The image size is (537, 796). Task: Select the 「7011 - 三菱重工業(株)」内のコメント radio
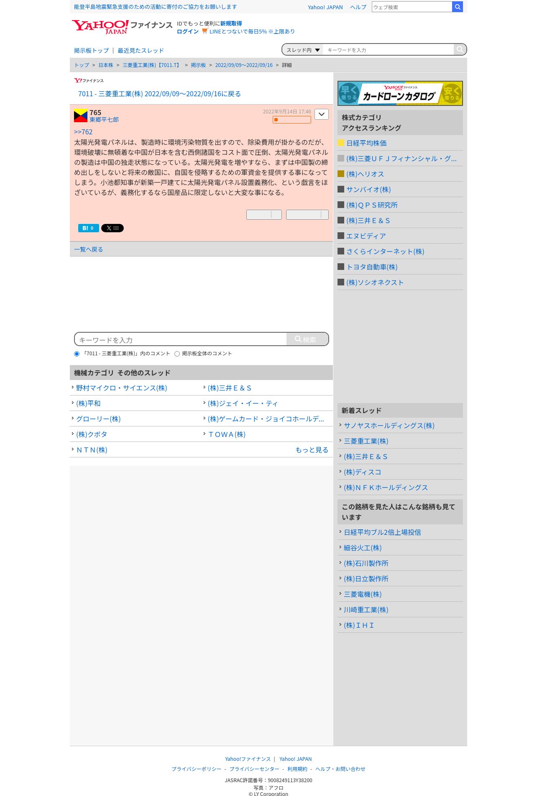(77, 354)
